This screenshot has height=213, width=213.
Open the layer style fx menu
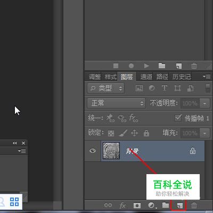(x=122, y=206)
